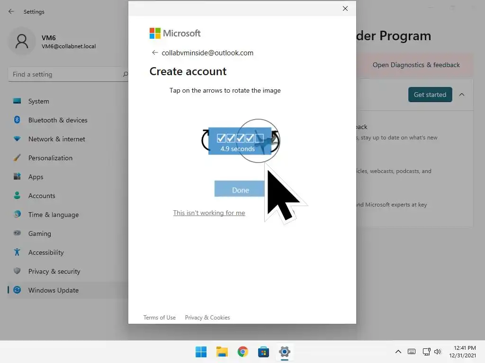Click the Find a setting search box

pyautogui.click(x=68, y=74)
